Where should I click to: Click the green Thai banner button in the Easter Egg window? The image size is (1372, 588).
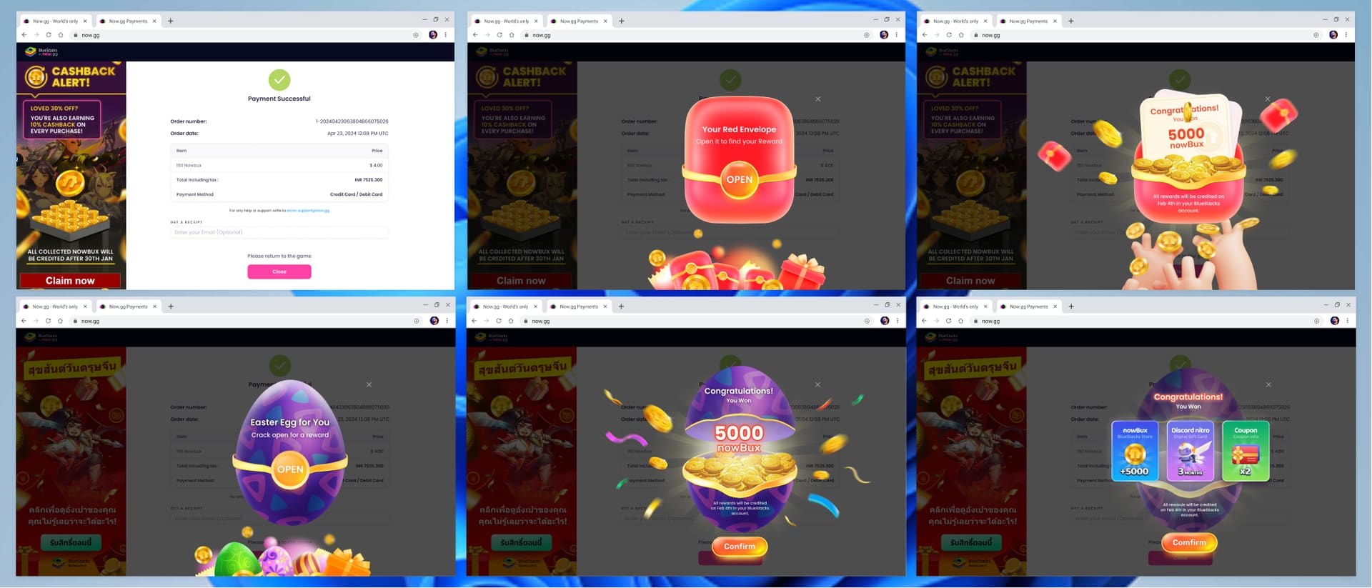tap(71, 542)
